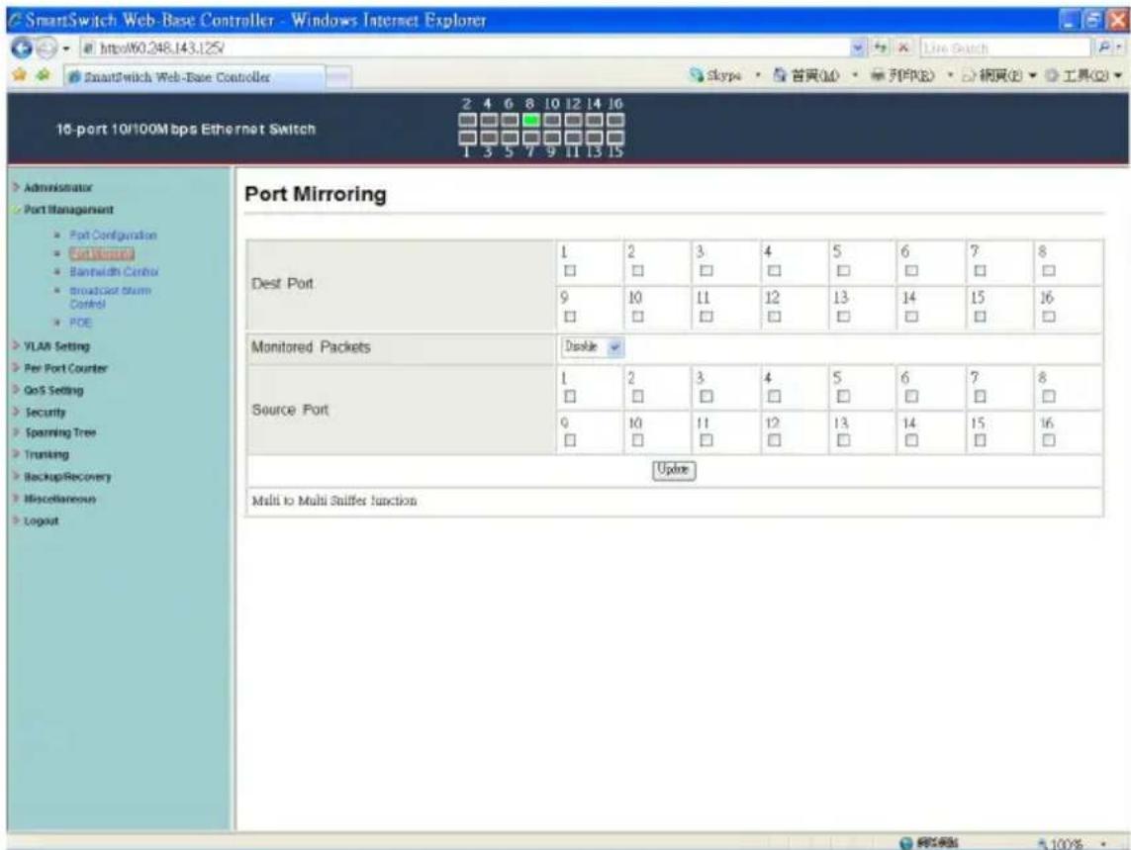Open the recent pages dropdown beside Forward

[x=66, y=49]
